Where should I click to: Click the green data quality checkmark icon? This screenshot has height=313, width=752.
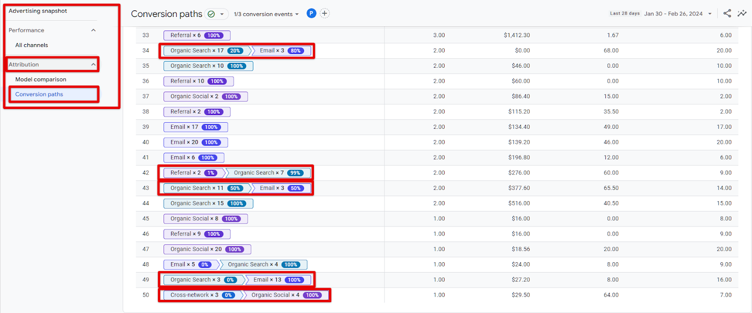(211, 14)
